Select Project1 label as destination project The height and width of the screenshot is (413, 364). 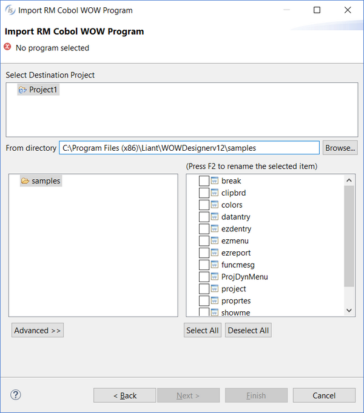pos(43,90)
